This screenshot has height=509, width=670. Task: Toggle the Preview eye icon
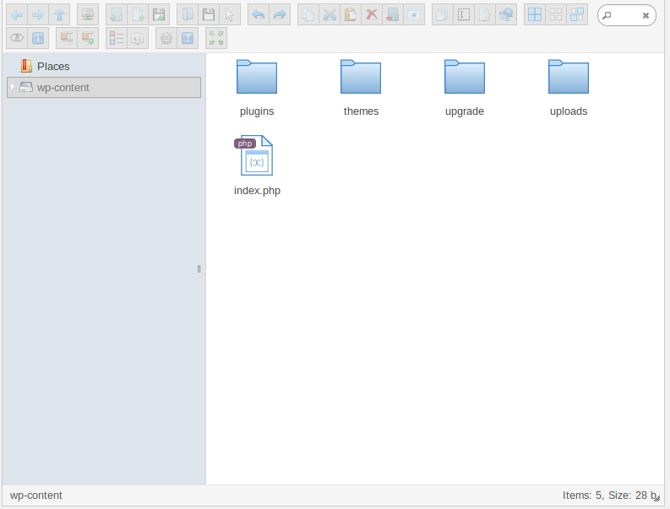[x=16, y=38]
